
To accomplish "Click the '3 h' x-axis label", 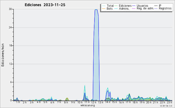I will click(x=32, y=102).
